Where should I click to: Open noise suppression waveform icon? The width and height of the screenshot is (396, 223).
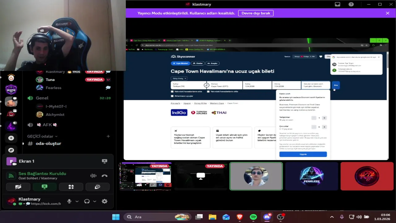93,176
